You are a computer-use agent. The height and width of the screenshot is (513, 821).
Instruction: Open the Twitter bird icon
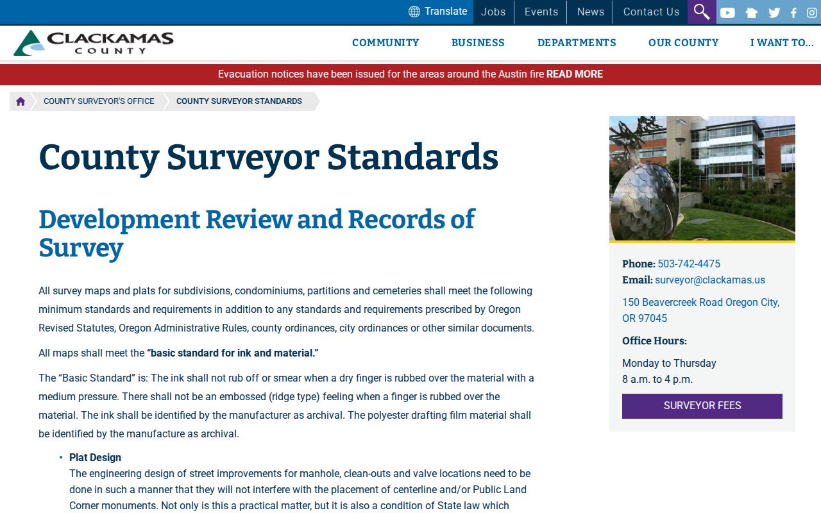pyautogui.click(x=774, y=12)
